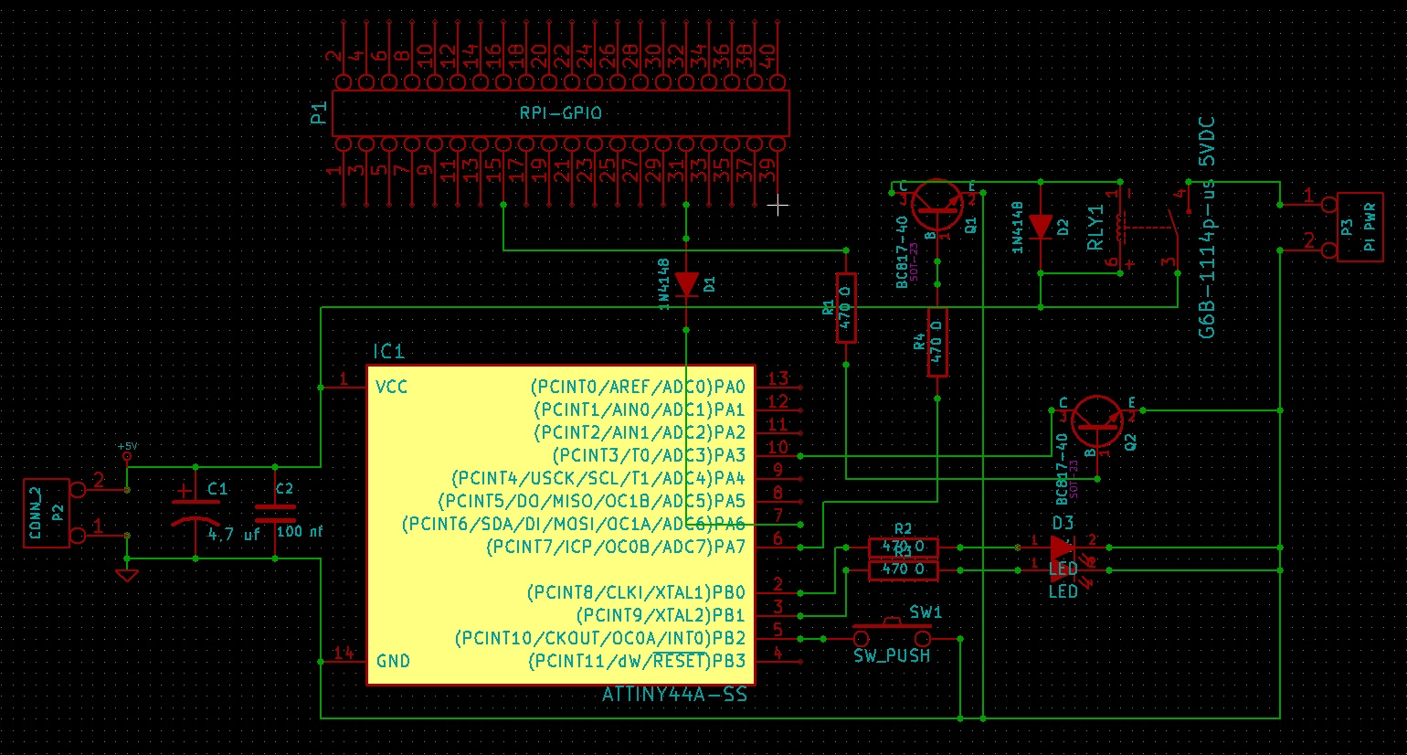This screenshot has height=755, width=1407.
Task: Click the RPI-GPIO connector label
Action: [561, 113]
